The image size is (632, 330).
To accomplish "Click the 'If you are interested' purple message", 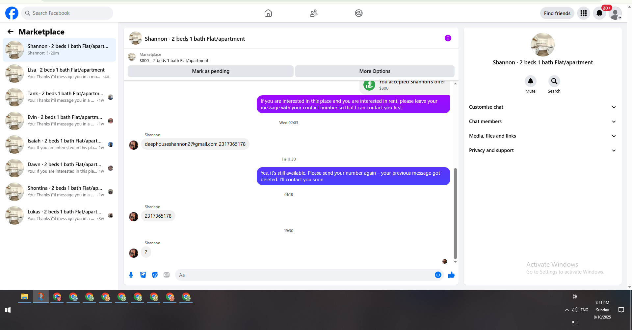I will click(x=353, y=104).
